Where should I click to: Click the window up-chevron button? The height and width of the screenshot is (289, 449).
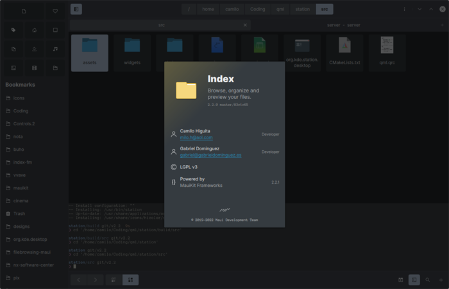pos(431,9)
